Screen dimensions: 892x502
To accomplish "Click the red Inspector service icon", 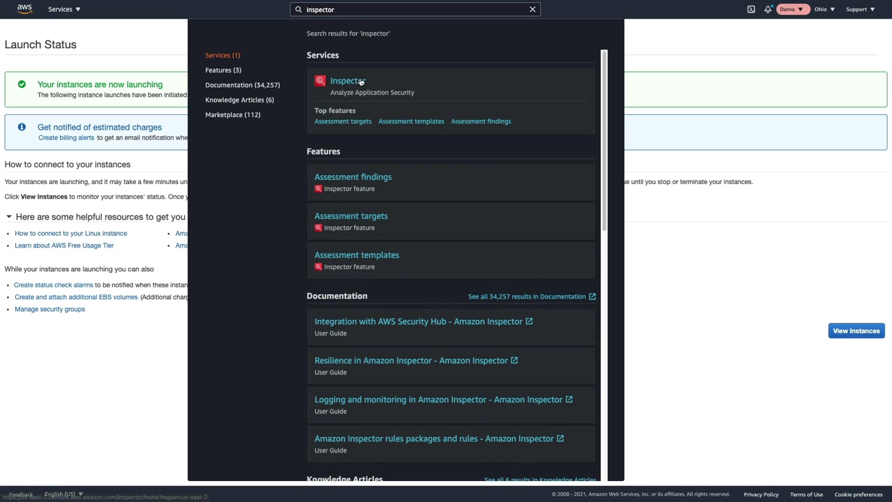I will [320, 81].
